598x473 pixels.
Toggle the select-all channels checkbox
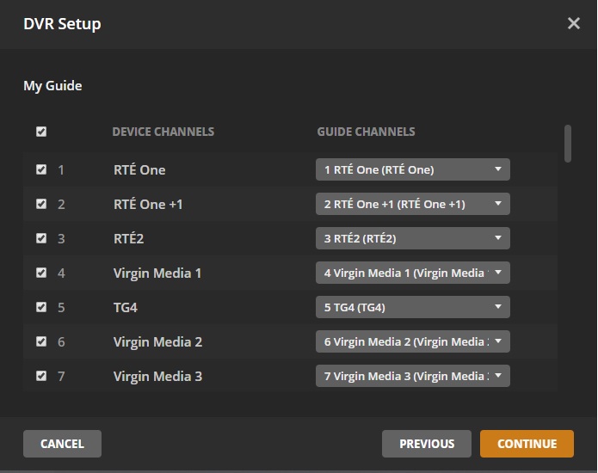[41, 132]
